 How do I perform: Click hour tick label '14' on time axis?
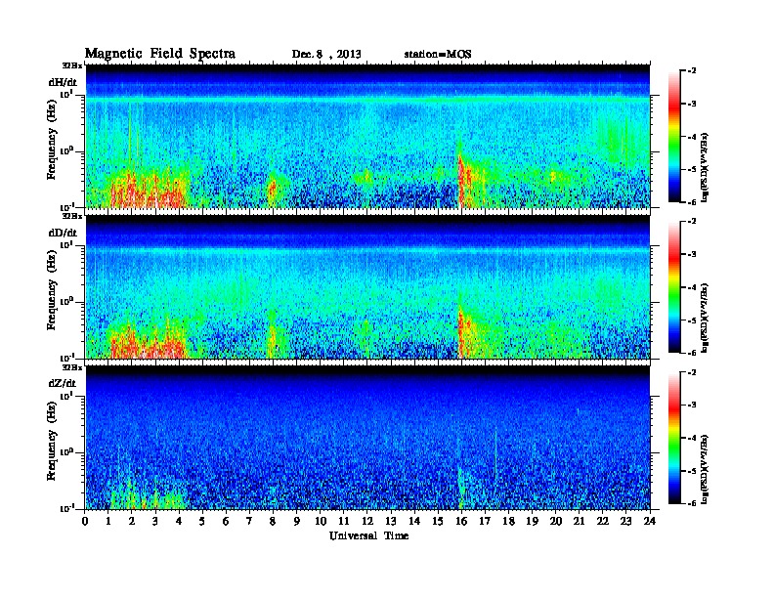click(414, 521)
